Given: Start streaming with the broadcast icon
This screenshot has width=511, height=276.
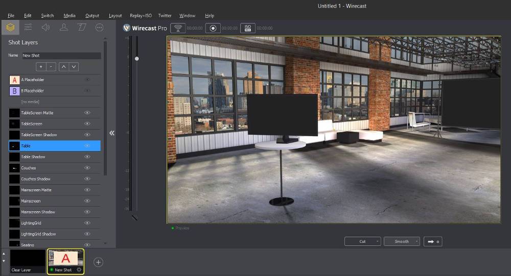Looking at the screenshot, I should coord(178,28).
